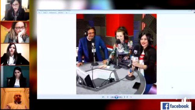Image resolution: width=195 pixels, height=110 pixels.
Task: Select the bald man's video tile
Action: [15, 98]
